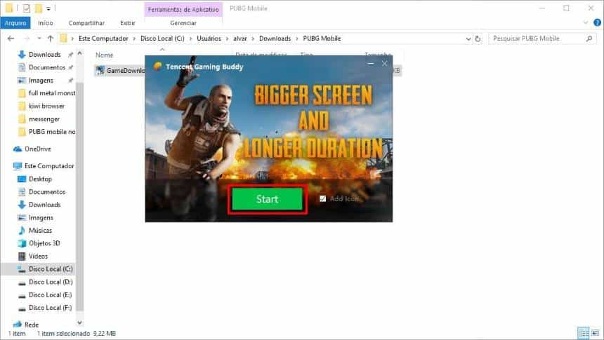Open the recent locations dropdown arrow
The image size is (604, 340).
point(39,39)
